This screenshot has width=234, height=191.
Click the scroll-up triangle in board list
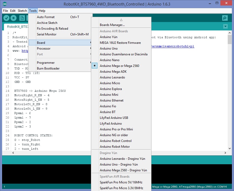121,20
